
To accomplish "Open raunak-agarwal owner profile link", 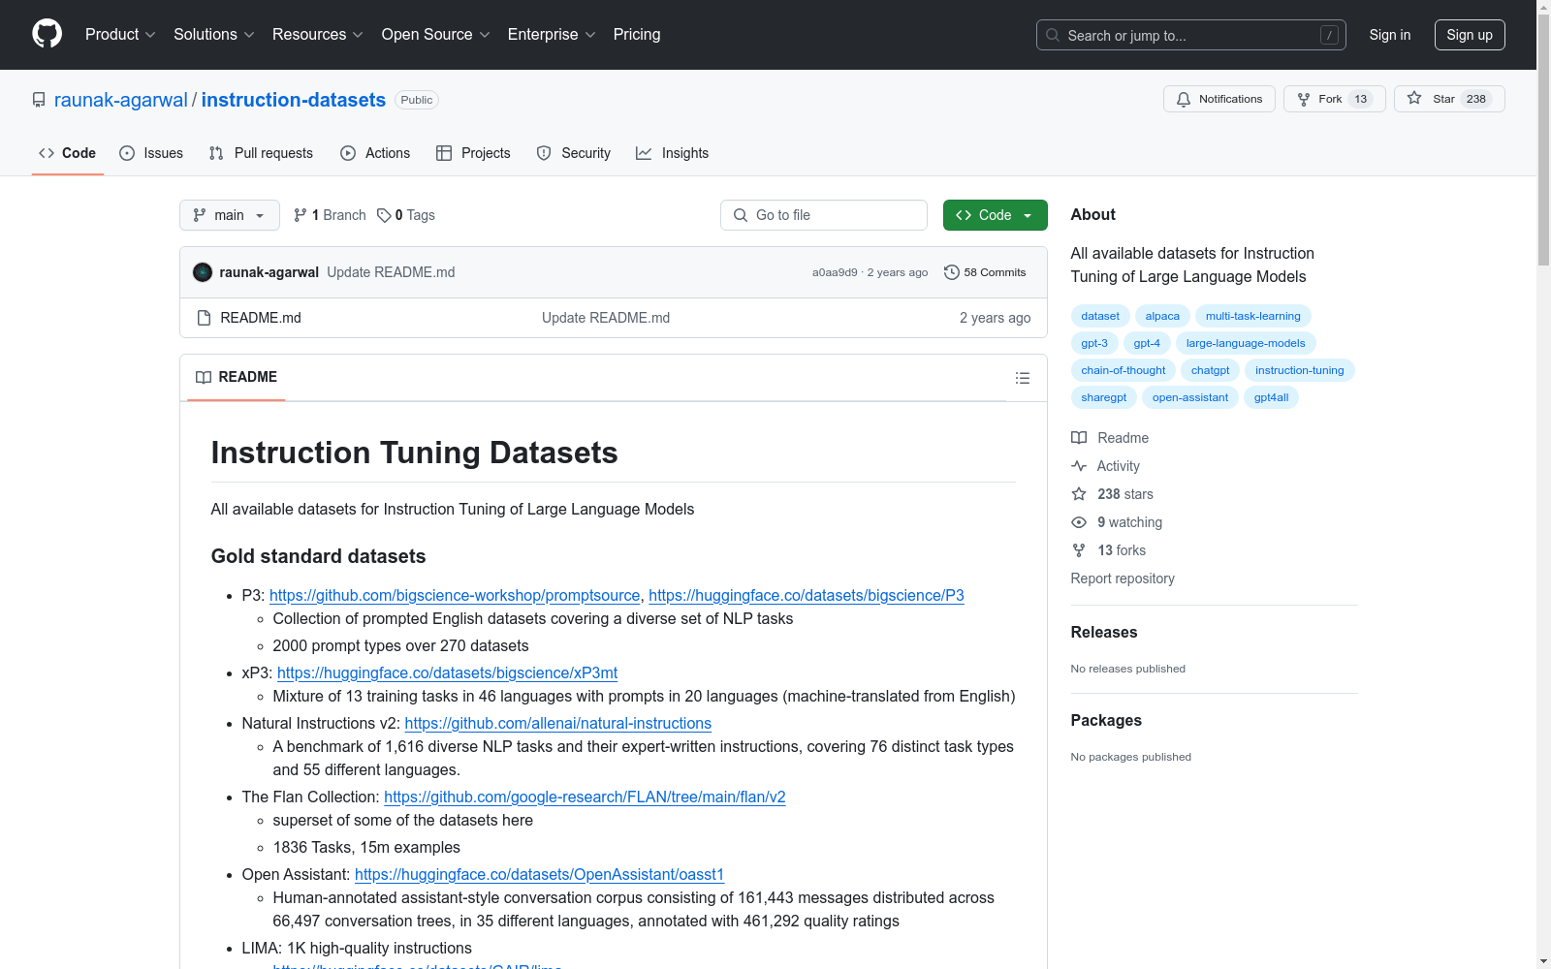I will tap(121, 100).
